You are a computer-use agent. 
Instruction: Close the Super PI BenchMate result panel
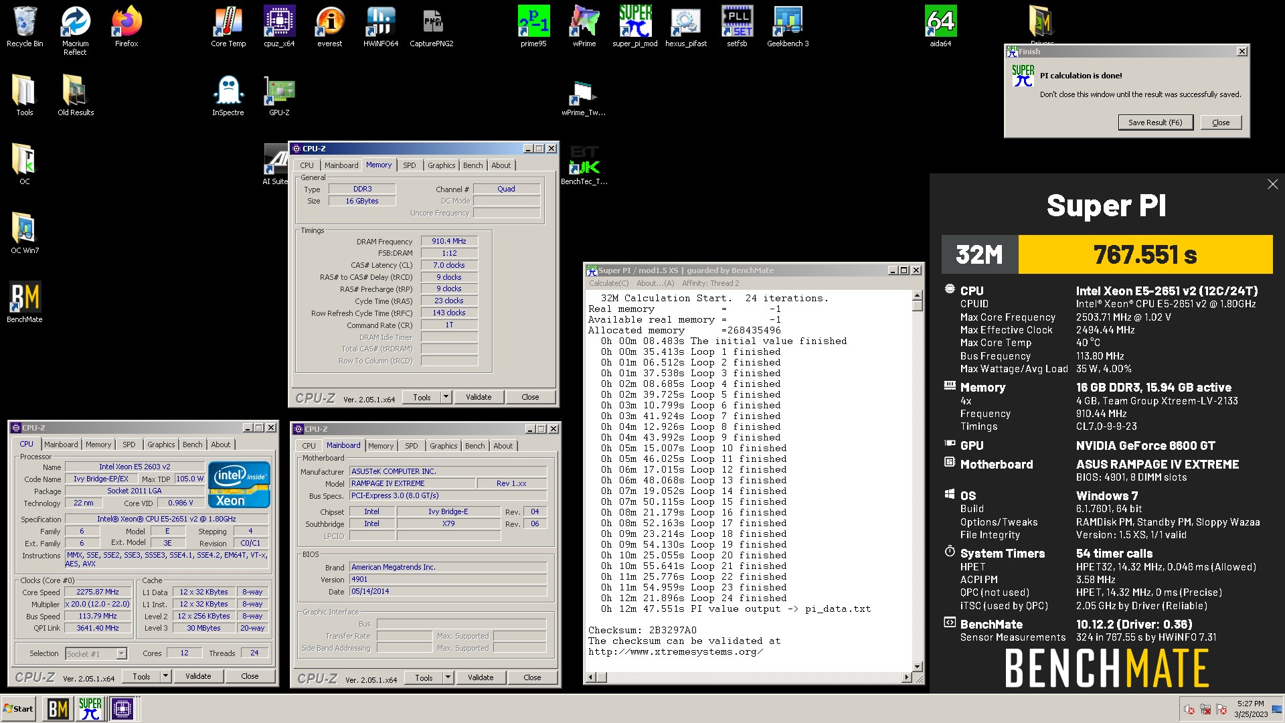[x=1272, y=184]
